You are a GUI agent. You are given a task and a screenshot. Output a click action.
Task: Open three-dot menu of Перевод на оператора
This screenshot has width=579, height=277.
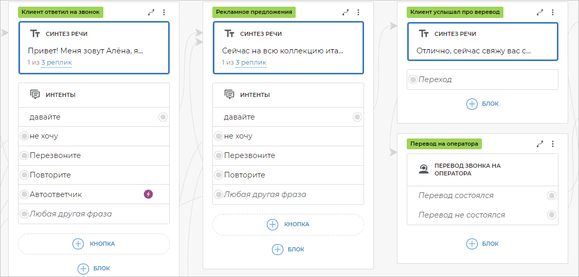[553, 144]
